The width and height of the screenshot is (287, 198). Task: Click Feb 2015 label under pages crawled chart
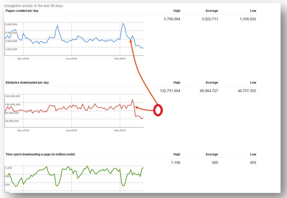[x=120, y=59]
